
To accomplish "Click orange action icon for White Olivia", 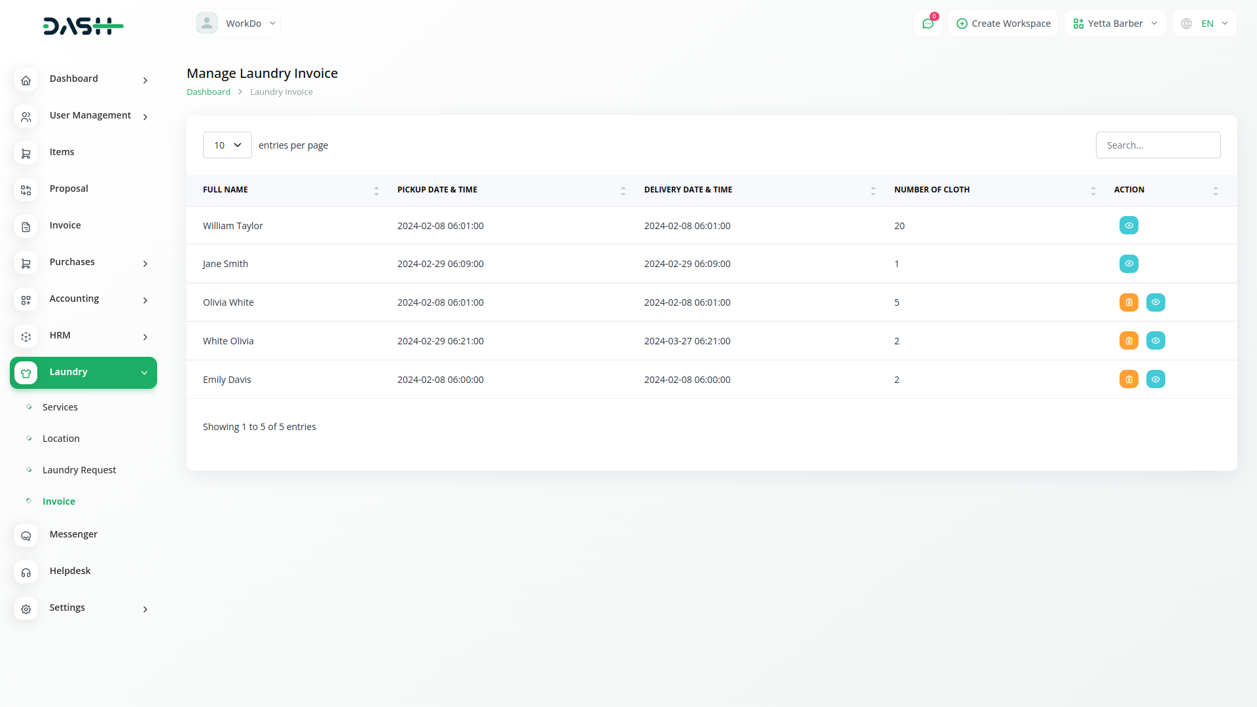I will 1129,341.
